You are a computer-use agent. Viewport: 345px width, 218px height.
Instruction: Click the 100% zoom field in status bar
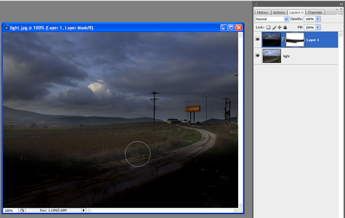(x=10, y=211)
